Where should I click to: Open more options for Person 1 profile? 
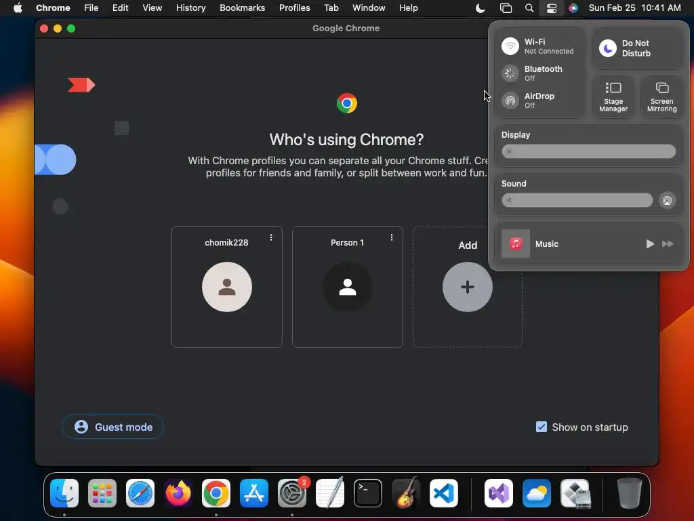point(392,237)
